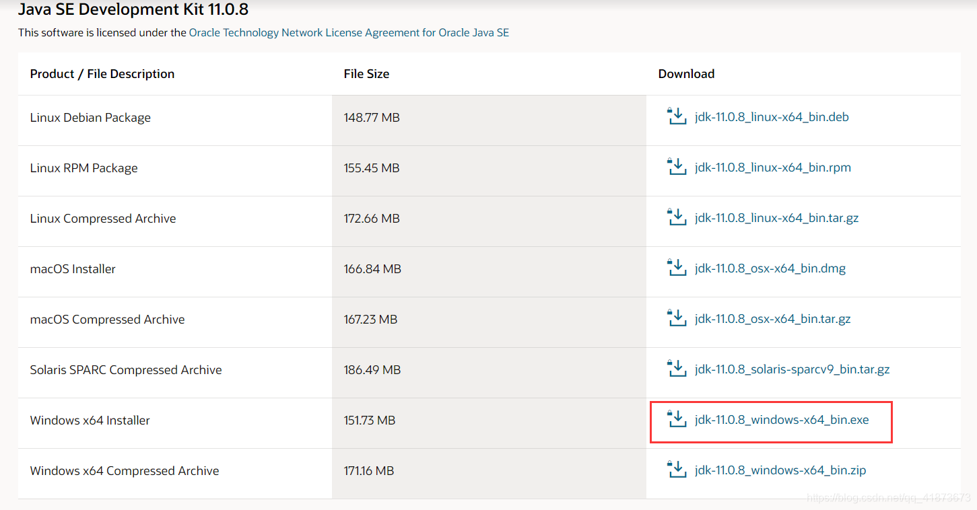Download jdk-11.0.8_windows-x64_bin.zip archive link
The image size is (977, 510).
tap(780, 470)
